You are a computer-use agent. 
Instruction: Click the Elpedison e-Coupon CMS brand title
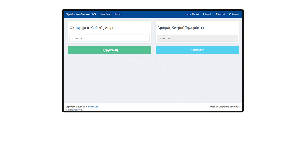point(81,14)
